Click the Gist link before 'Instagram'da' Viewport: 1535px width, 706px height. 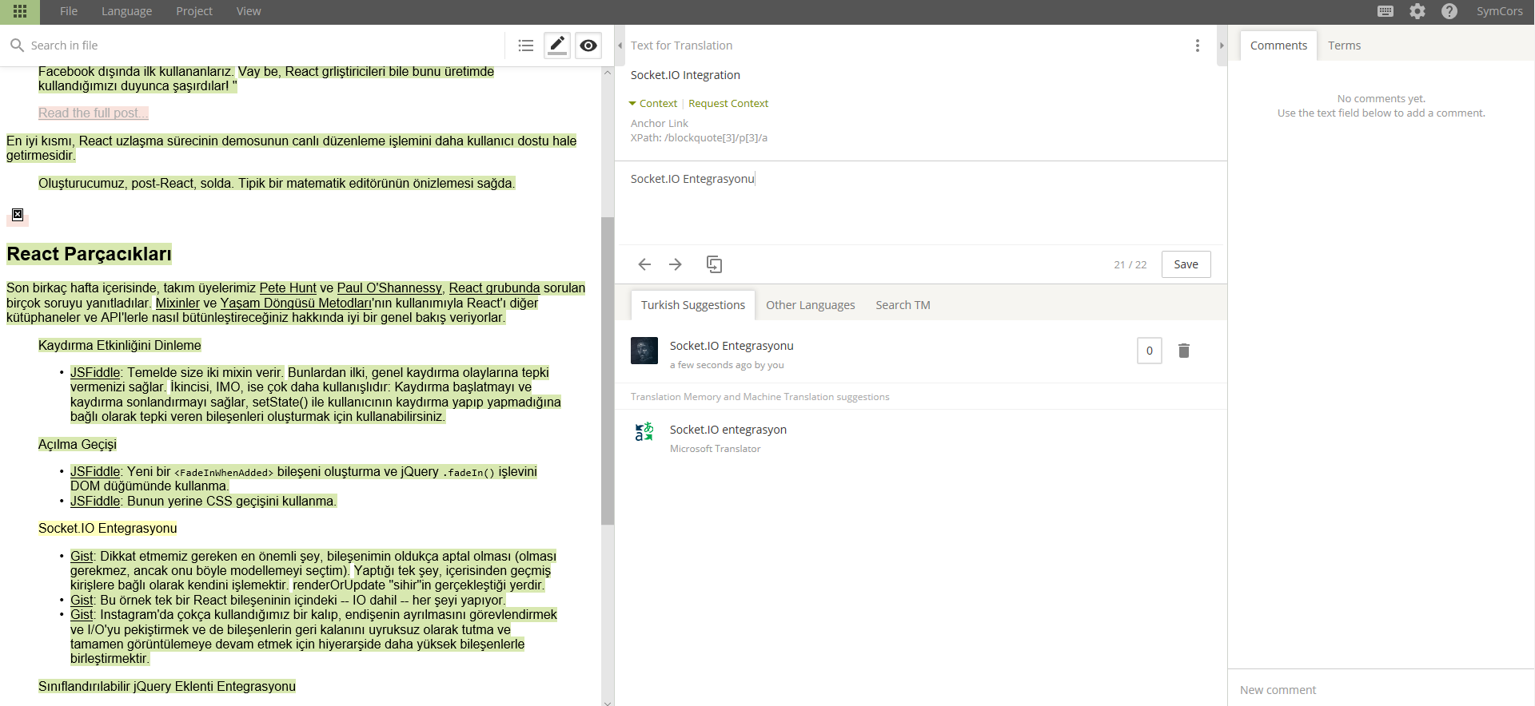click(x=82, y=614)
